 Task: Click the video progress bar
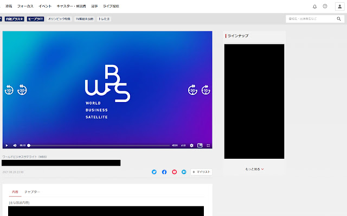pos(99,145)
